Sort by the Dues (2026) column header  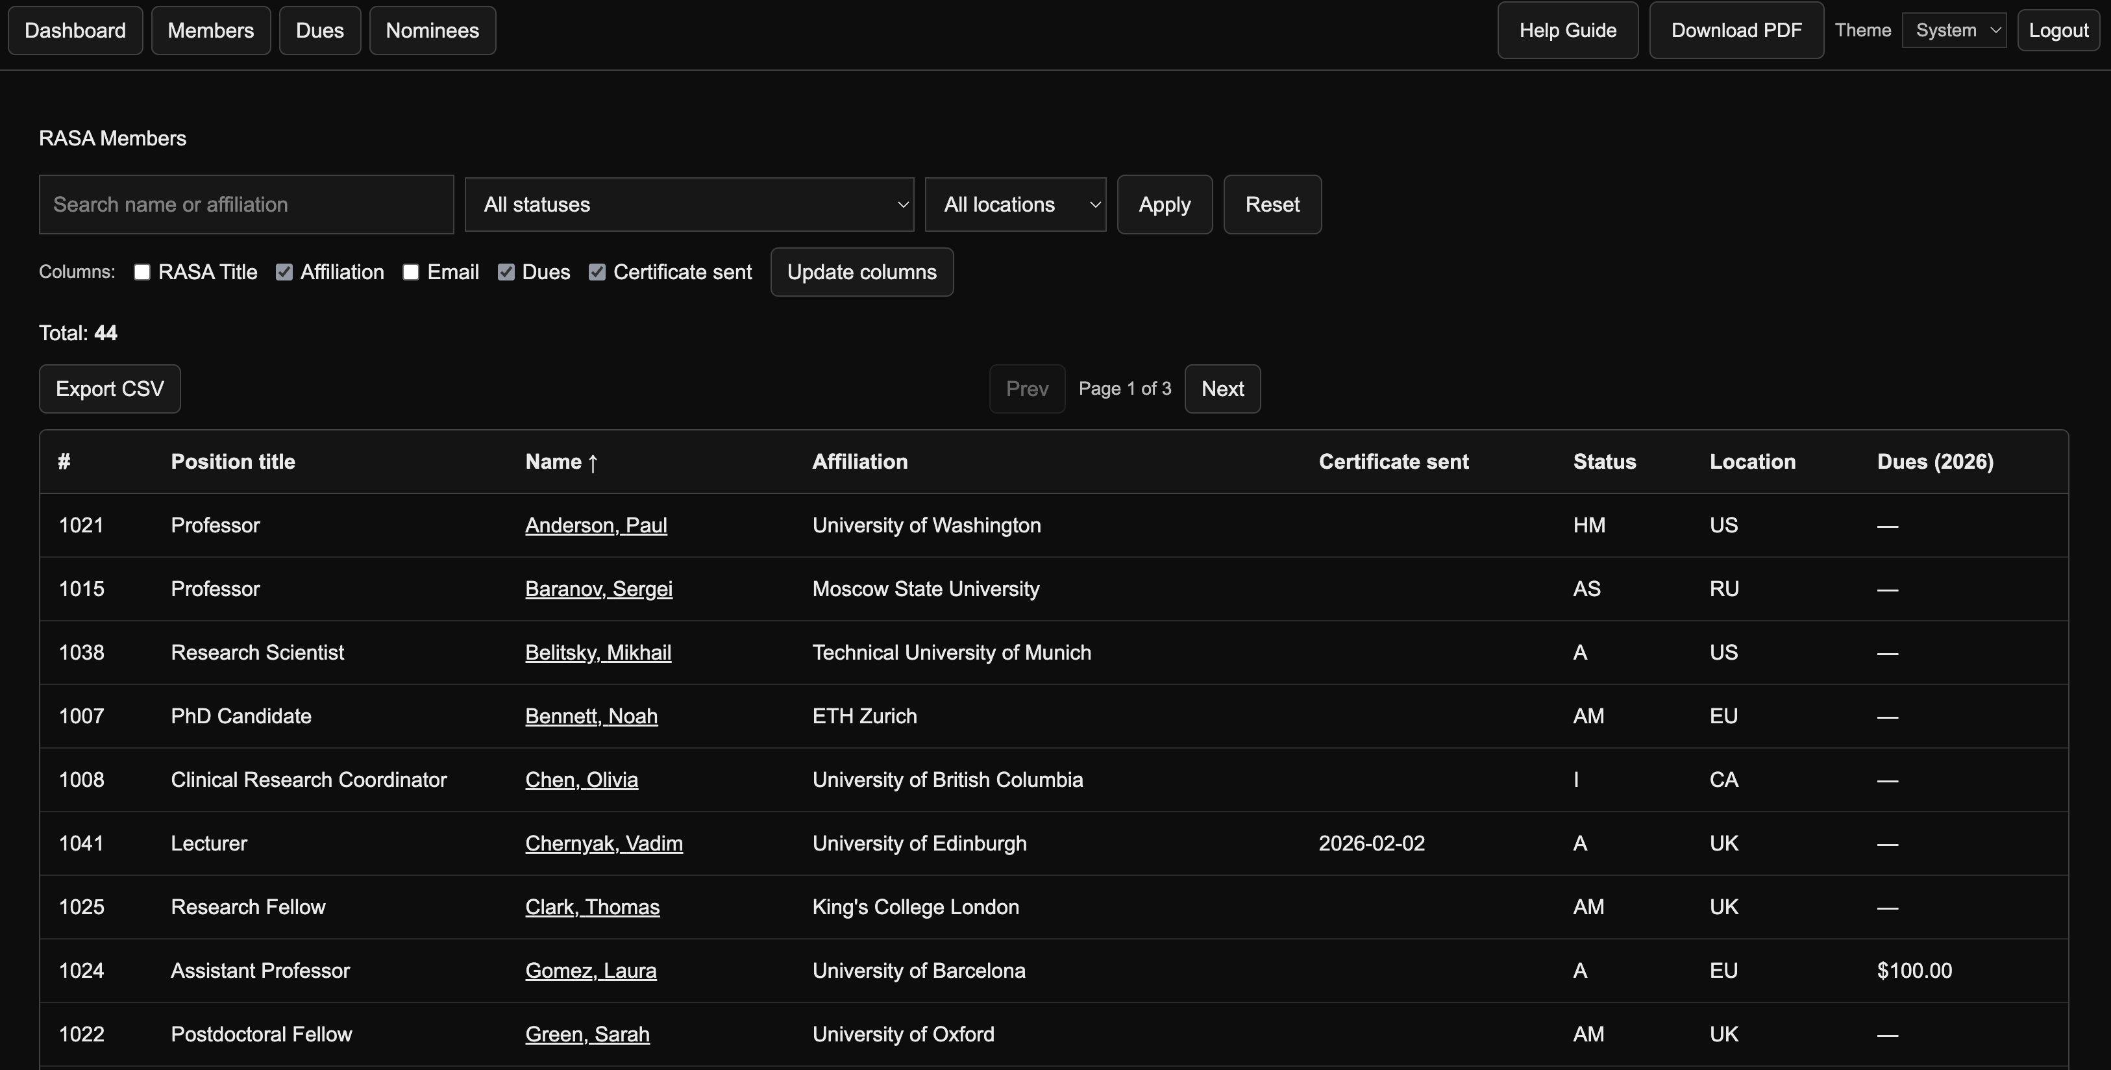click(x=1935, y=462)
